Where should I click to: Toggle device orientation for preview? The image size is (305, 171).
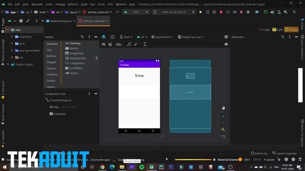(112, 37)
